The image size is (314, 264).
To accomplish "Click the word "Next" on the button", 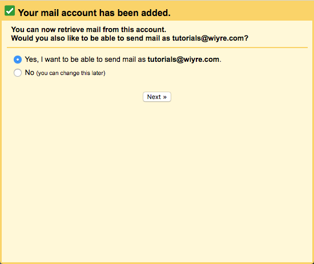I will point(154,97).
